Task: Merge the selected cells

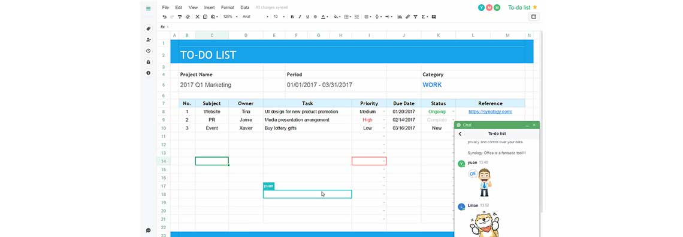Action: pos(356,17)
